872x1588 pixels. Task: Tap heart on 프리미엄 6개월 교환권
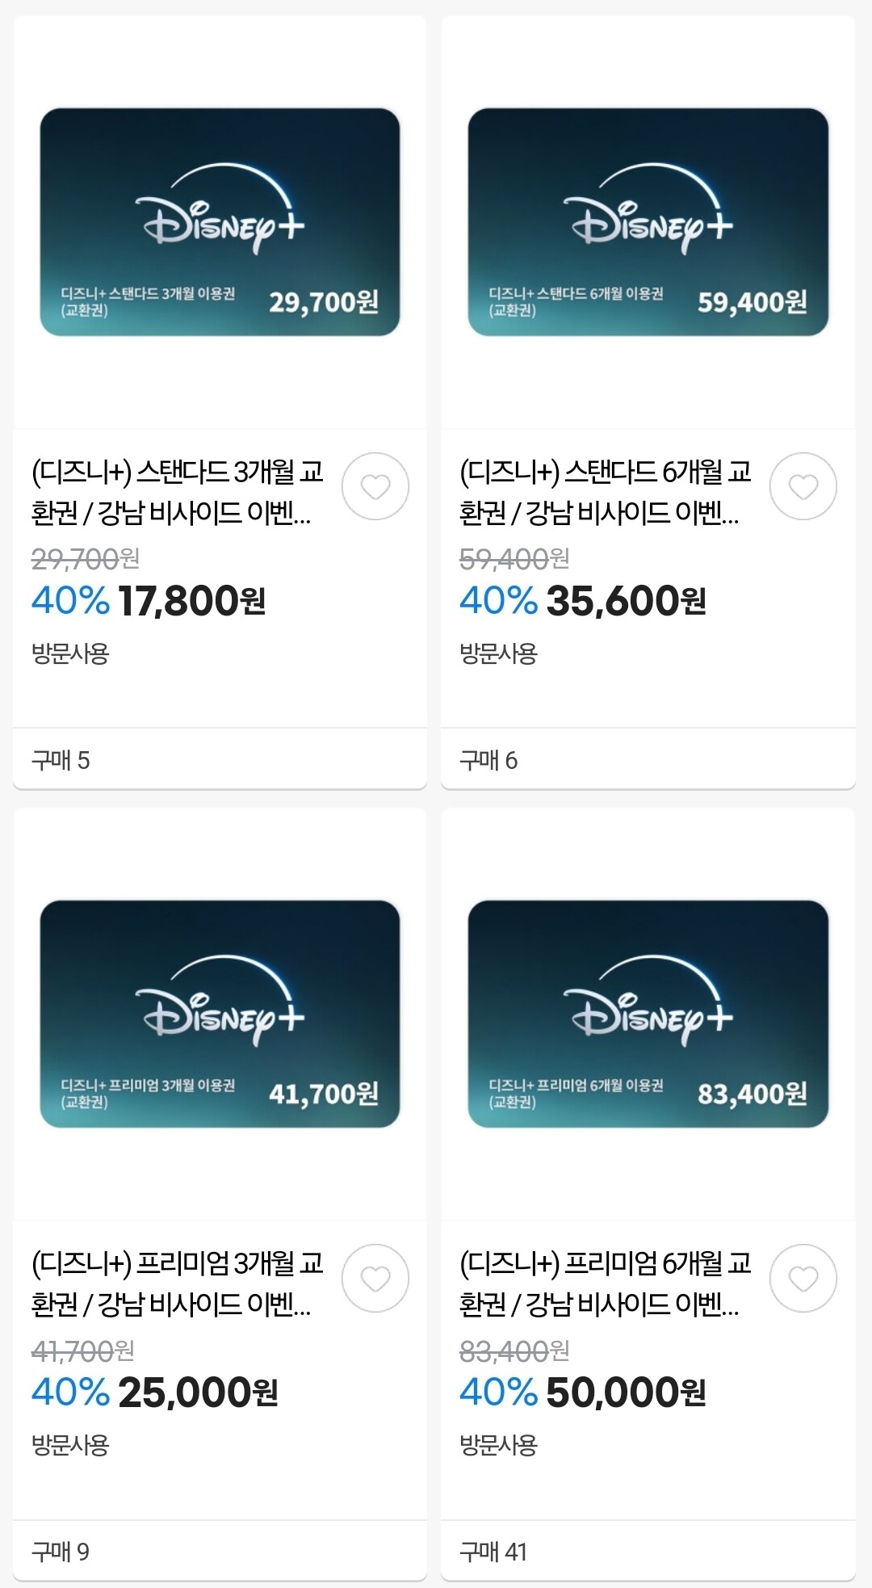pos(803,1278)
